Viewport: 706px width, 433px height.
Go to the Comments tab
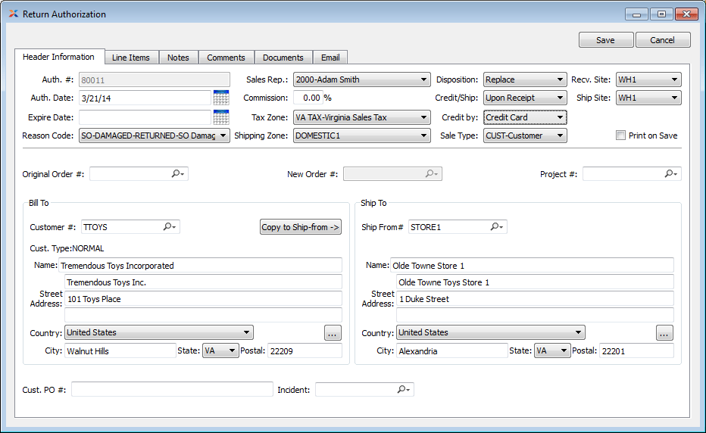coord(226,58)
